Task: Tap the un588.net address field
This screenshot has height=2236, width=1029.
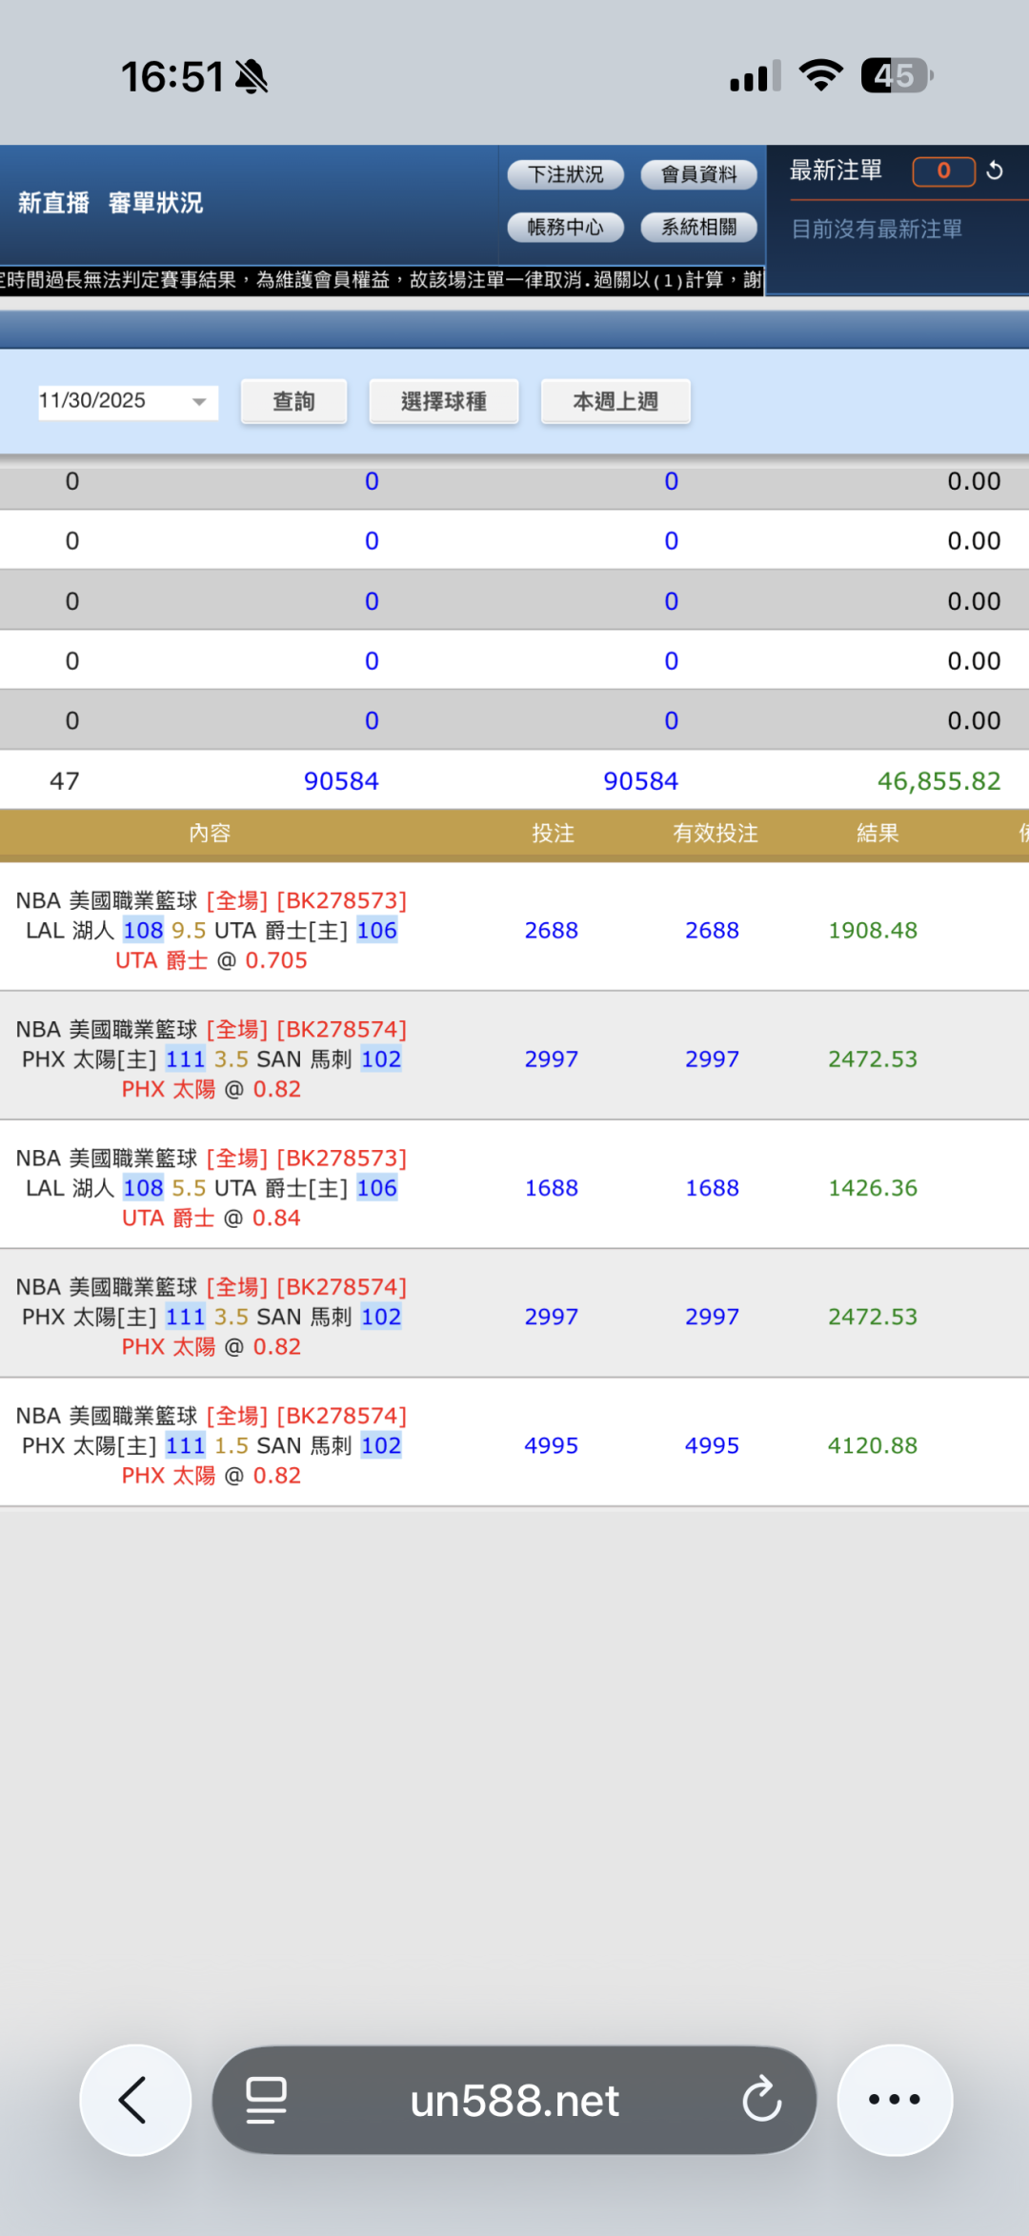Action: pyautogui.click(x=514, y=2101)
